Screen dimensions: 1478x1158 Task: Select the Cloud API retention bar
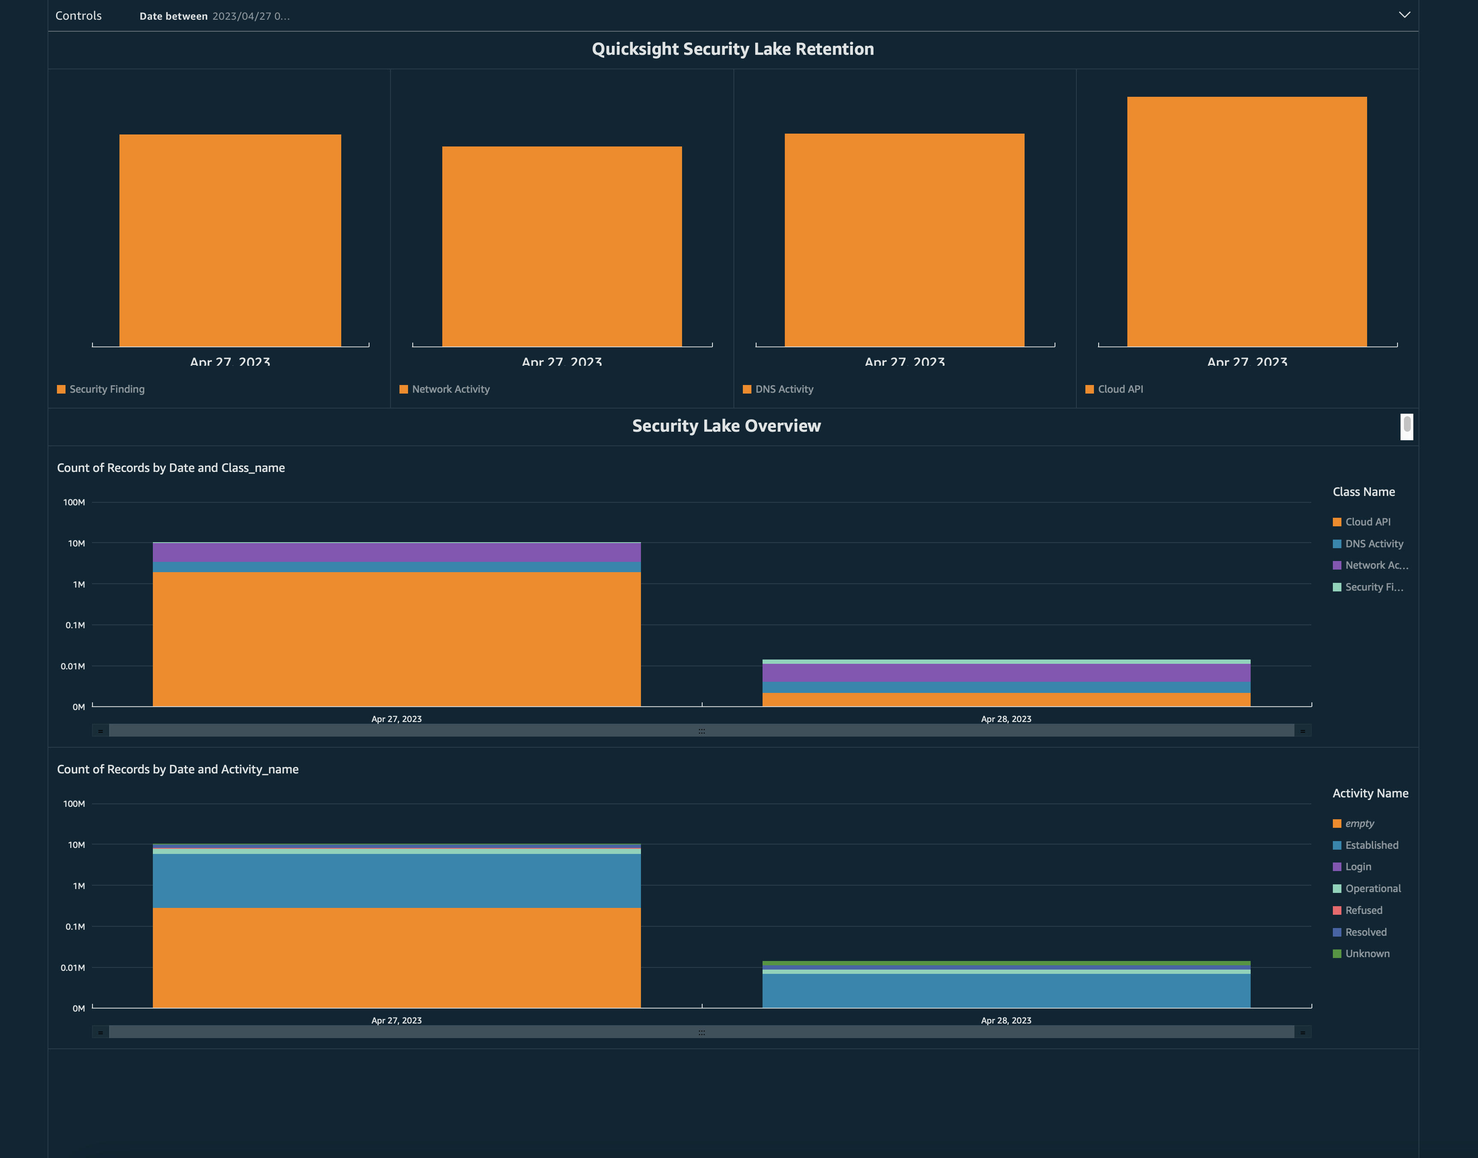click(x=1247, y=222)
